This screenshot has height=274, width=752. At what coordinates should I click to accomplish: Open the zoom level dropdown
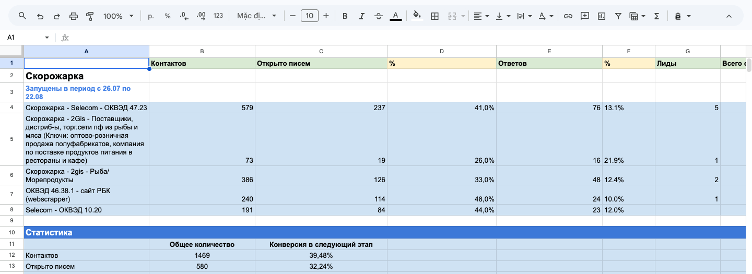click(x=119, y=16)
